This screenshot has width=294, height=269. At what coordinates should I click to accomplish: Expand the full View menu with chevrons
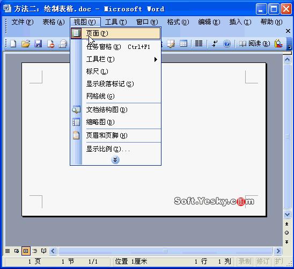[115, 160]
